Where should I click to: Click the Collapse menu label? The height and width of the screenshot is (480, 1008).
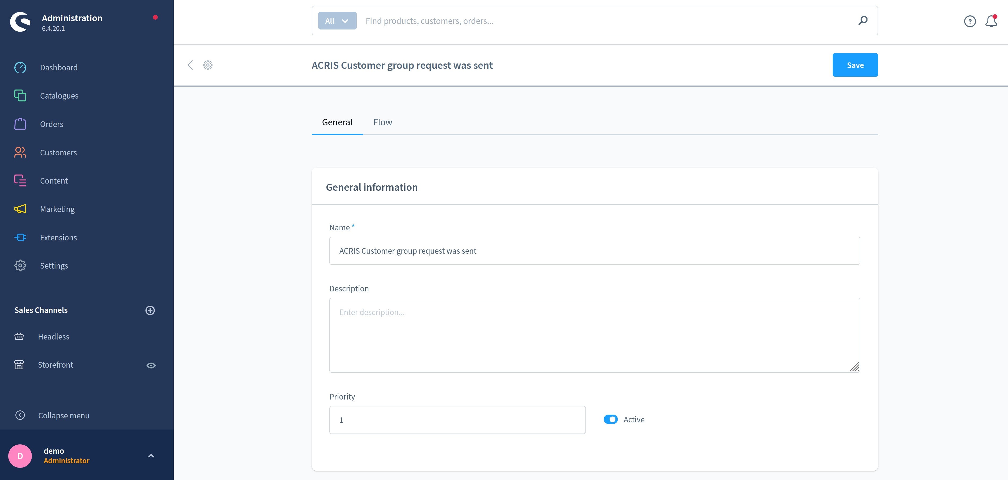(x=64, y=415)
